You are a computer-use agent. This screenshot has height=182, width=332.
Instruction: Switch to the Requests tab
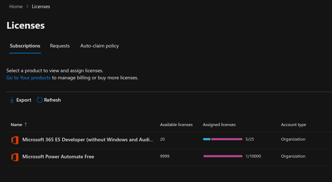pyautogui.click(x=60, y=46)
